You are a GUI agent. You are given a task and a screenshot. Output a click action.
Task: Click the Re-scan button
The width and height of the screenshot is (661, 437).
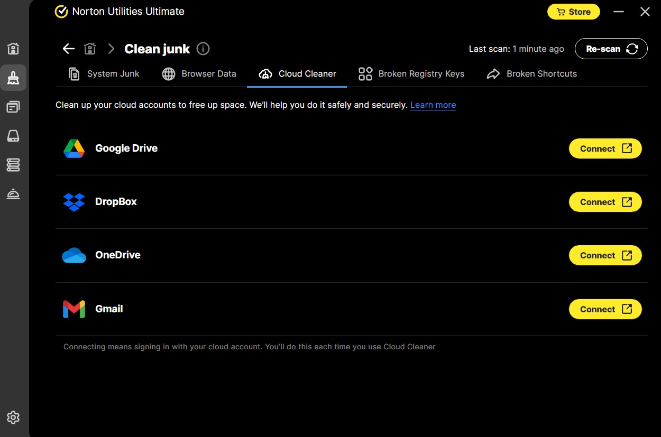coord(611,49)
